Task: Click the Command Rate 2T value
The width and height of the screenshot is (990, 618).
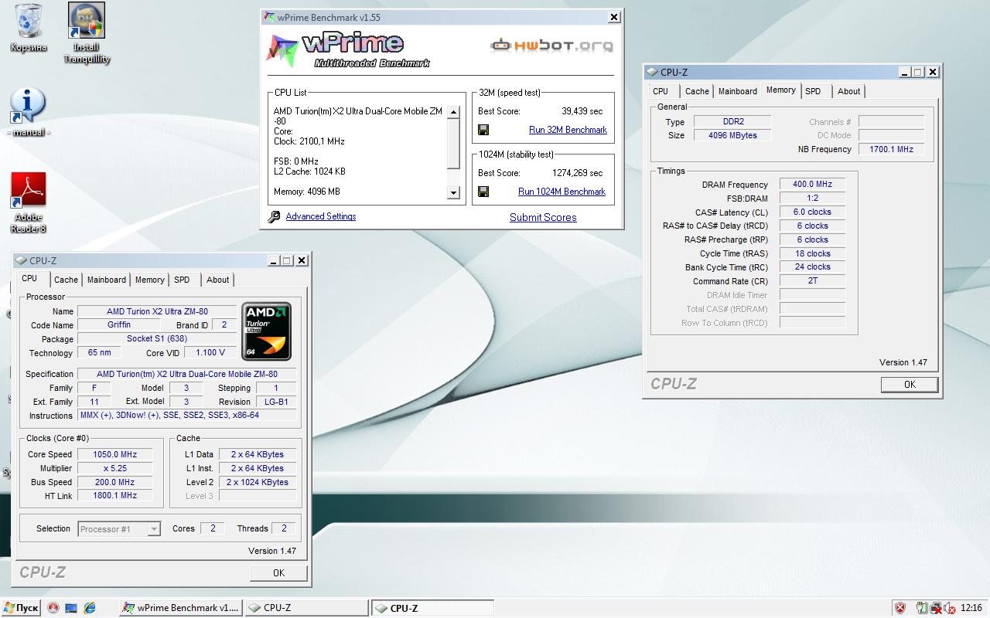Action: click(x=812, y=281)
